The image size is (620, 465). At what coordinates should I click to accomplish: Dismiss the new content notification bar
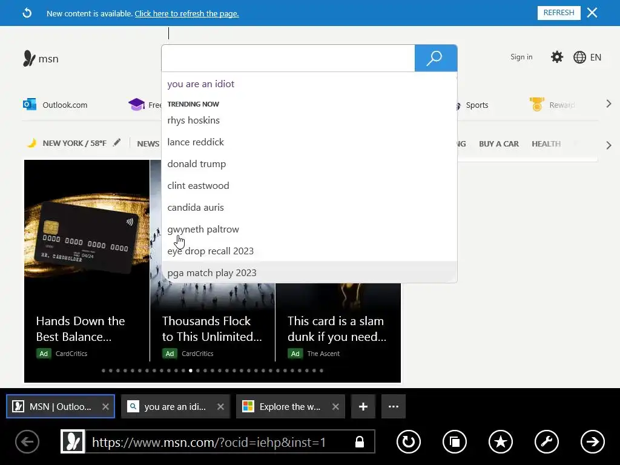(592, 13)
